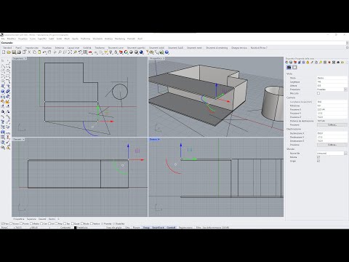Image resolution: width=349 pixels, height=262 pixels.
Task: Click the blue Help question icon
Action: tap(167, 52)
